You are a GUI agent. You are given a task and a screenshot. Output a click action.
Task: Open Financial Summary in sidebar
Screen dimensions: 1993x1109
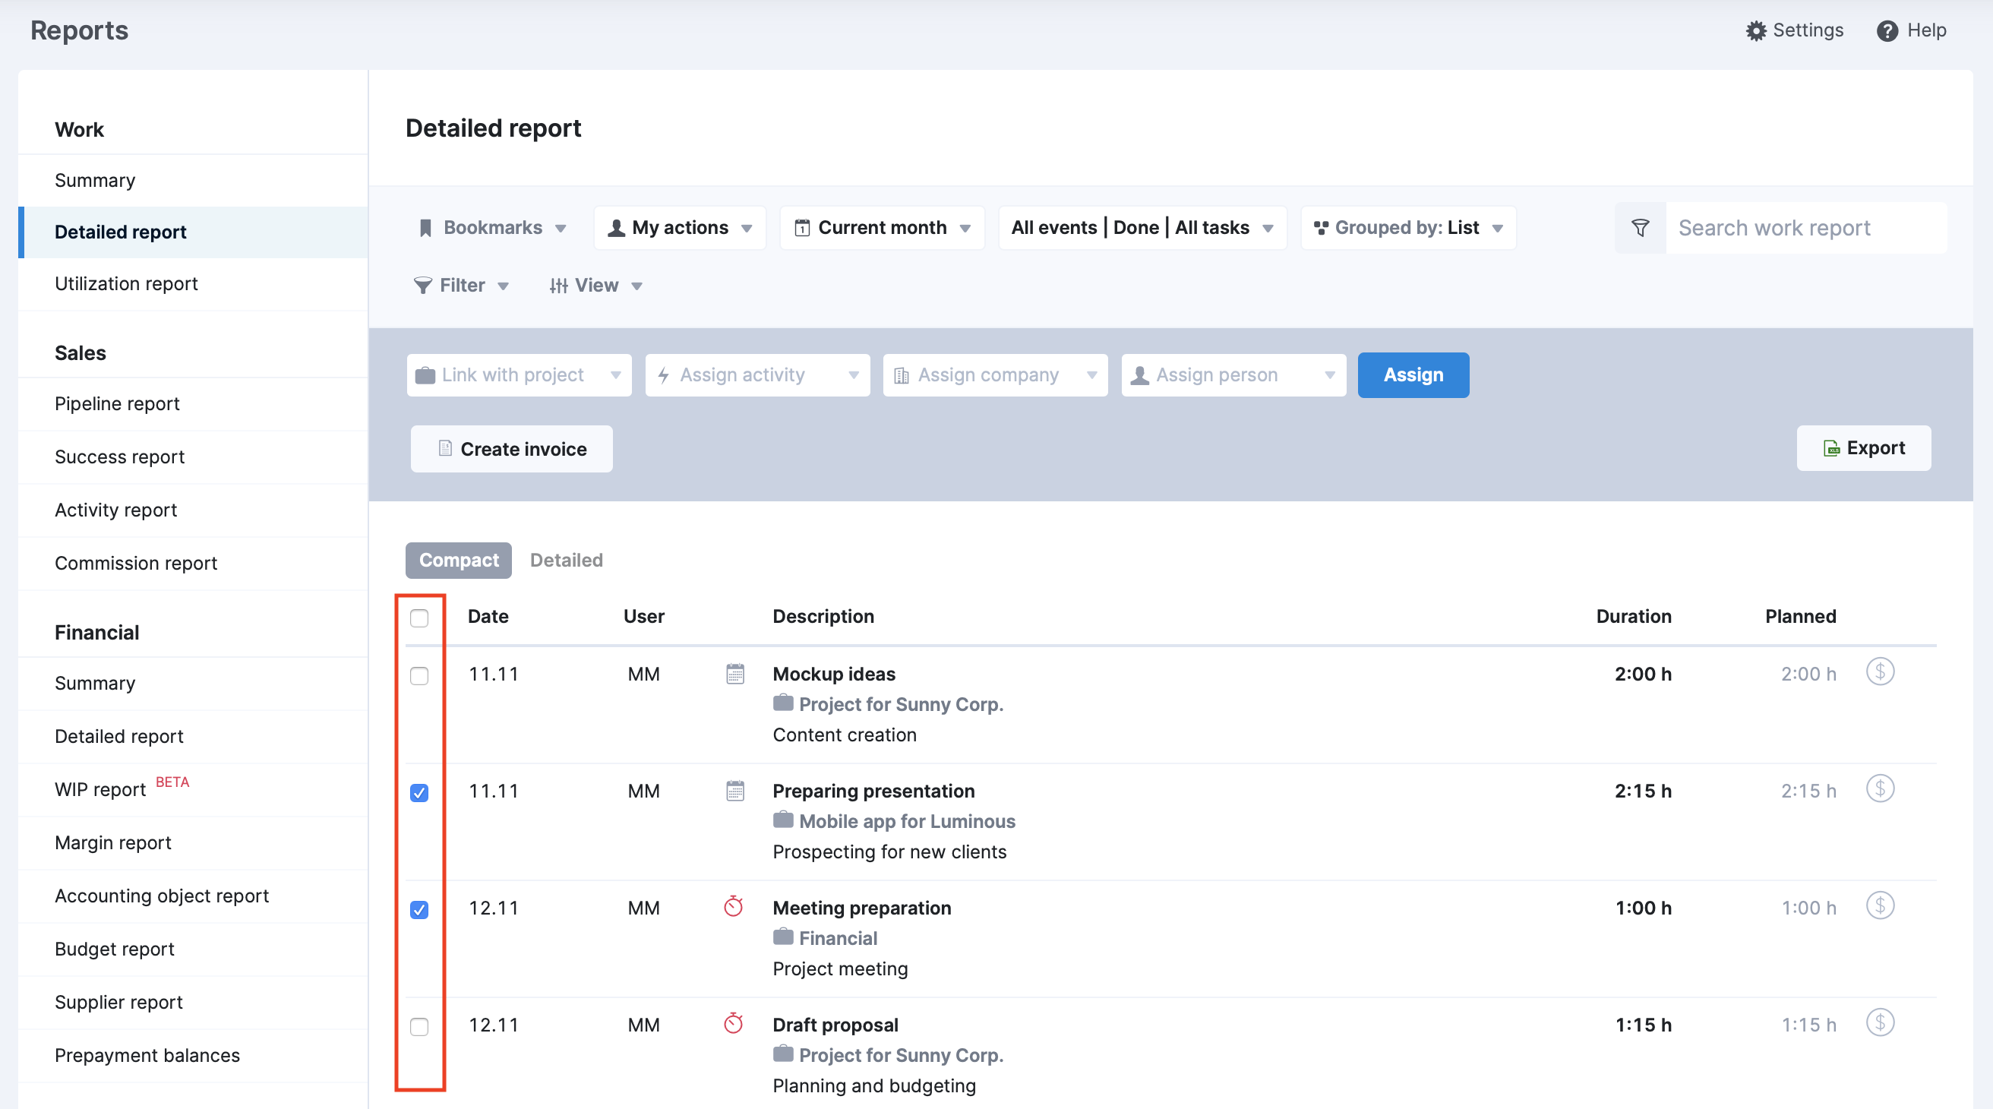(193, 684)
